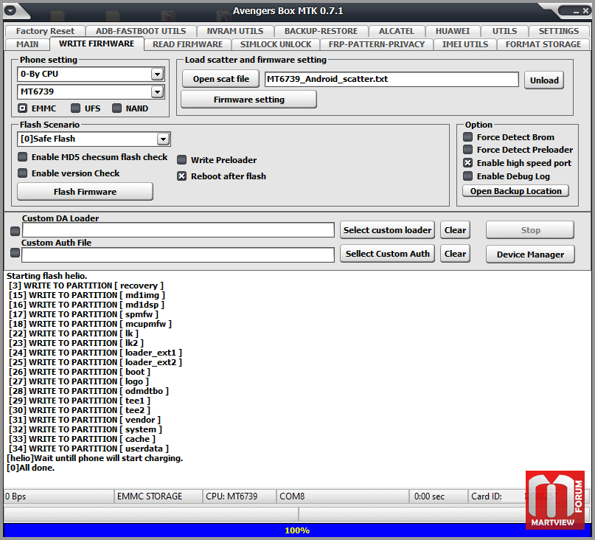This screenshot has width=595, height=540.
Task: Click the 0:00 sec timer status
Action: pos(439,496)
